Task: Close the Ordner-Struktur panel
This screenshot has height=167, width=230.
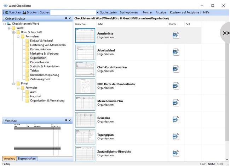Action: tap(70, 18)
